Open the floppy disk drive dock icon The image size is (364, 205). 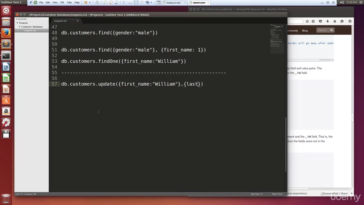pos(6,134)
